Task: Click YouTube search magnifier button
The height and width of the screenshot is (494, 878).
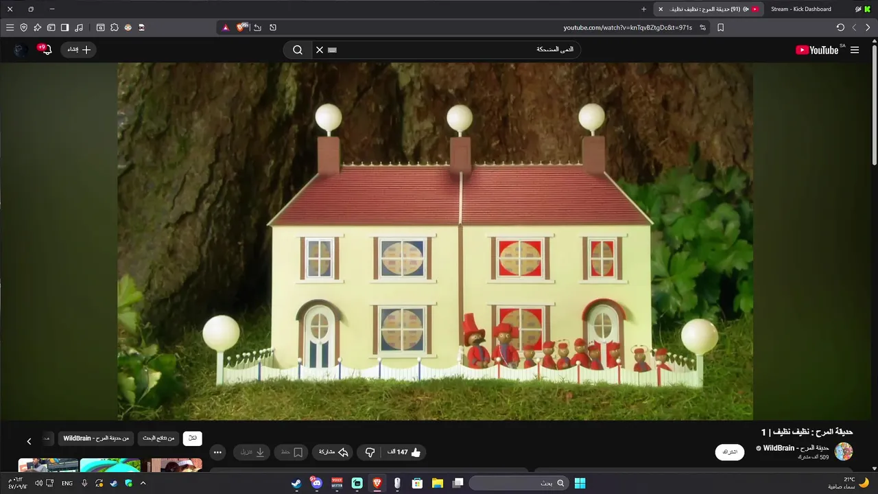Action: pyautogui.click(x=298, y=49)
